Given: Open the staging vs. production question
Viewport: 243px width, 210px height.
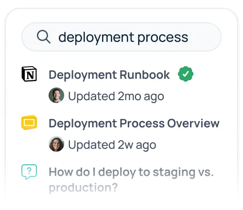Looking at the screenshot, I should (x=131, y=180).
